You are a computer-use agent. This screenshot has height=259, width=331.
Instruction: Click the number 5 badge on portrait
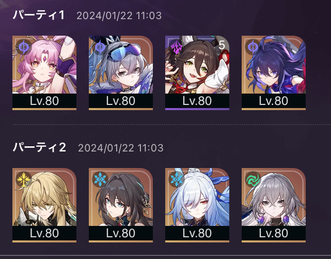pyautogui.click(x=222, y=45)
